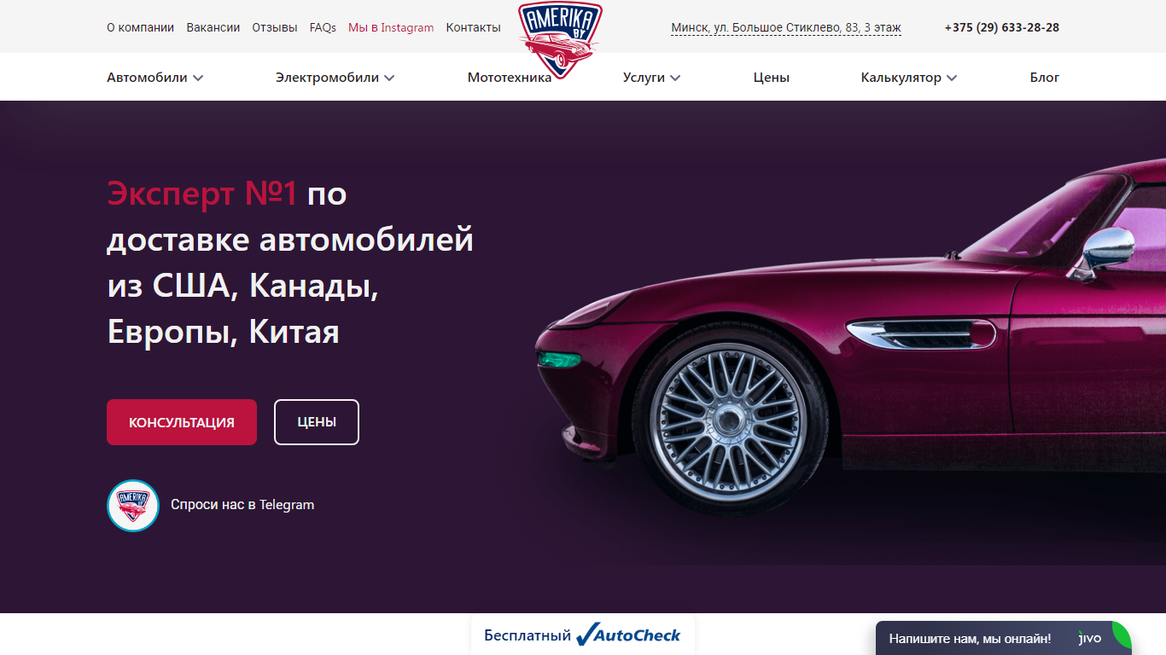Open the FAQs link
This screenshot has height=655, width=1166.
pos(323,27)
